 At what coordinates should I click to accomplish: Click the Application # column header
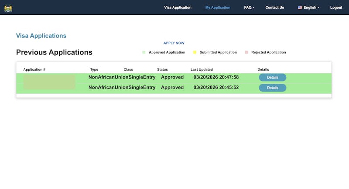click(34, 69)
